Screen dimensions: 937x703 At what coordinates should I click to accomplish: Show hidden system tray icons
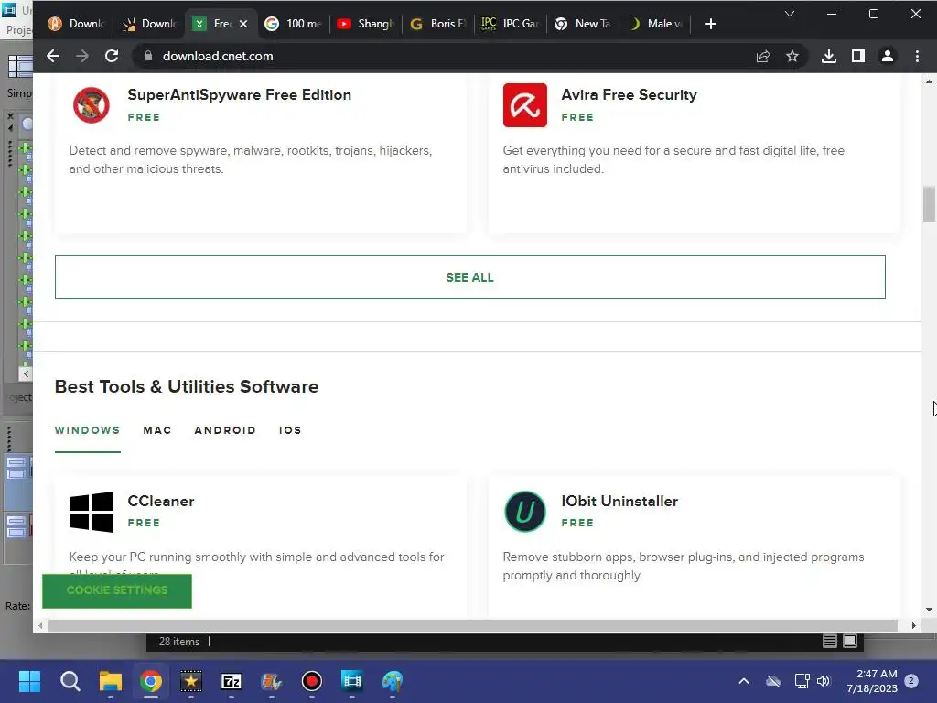(744, 681)
